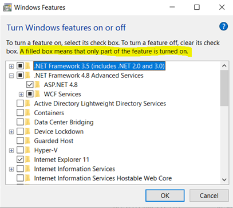Screen dimensions: 233x208
Task: Expand the .NET Framework 3.5 node
Action: pyautogui.click(x=11, y=66)
